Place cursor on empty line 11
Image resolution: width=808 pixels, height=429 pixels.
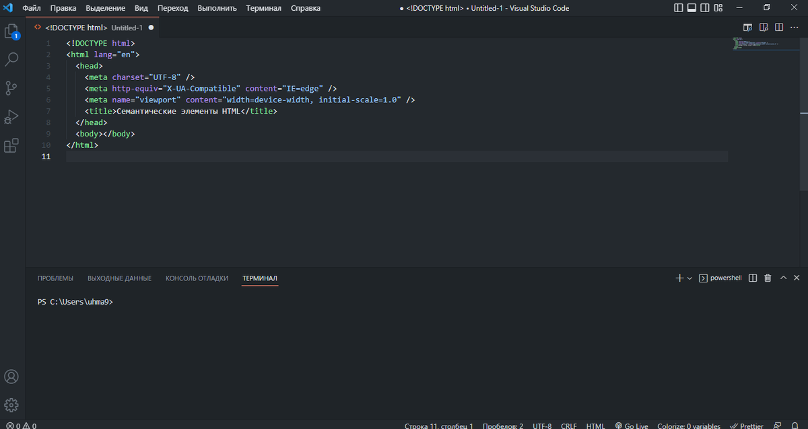[397, 157]
